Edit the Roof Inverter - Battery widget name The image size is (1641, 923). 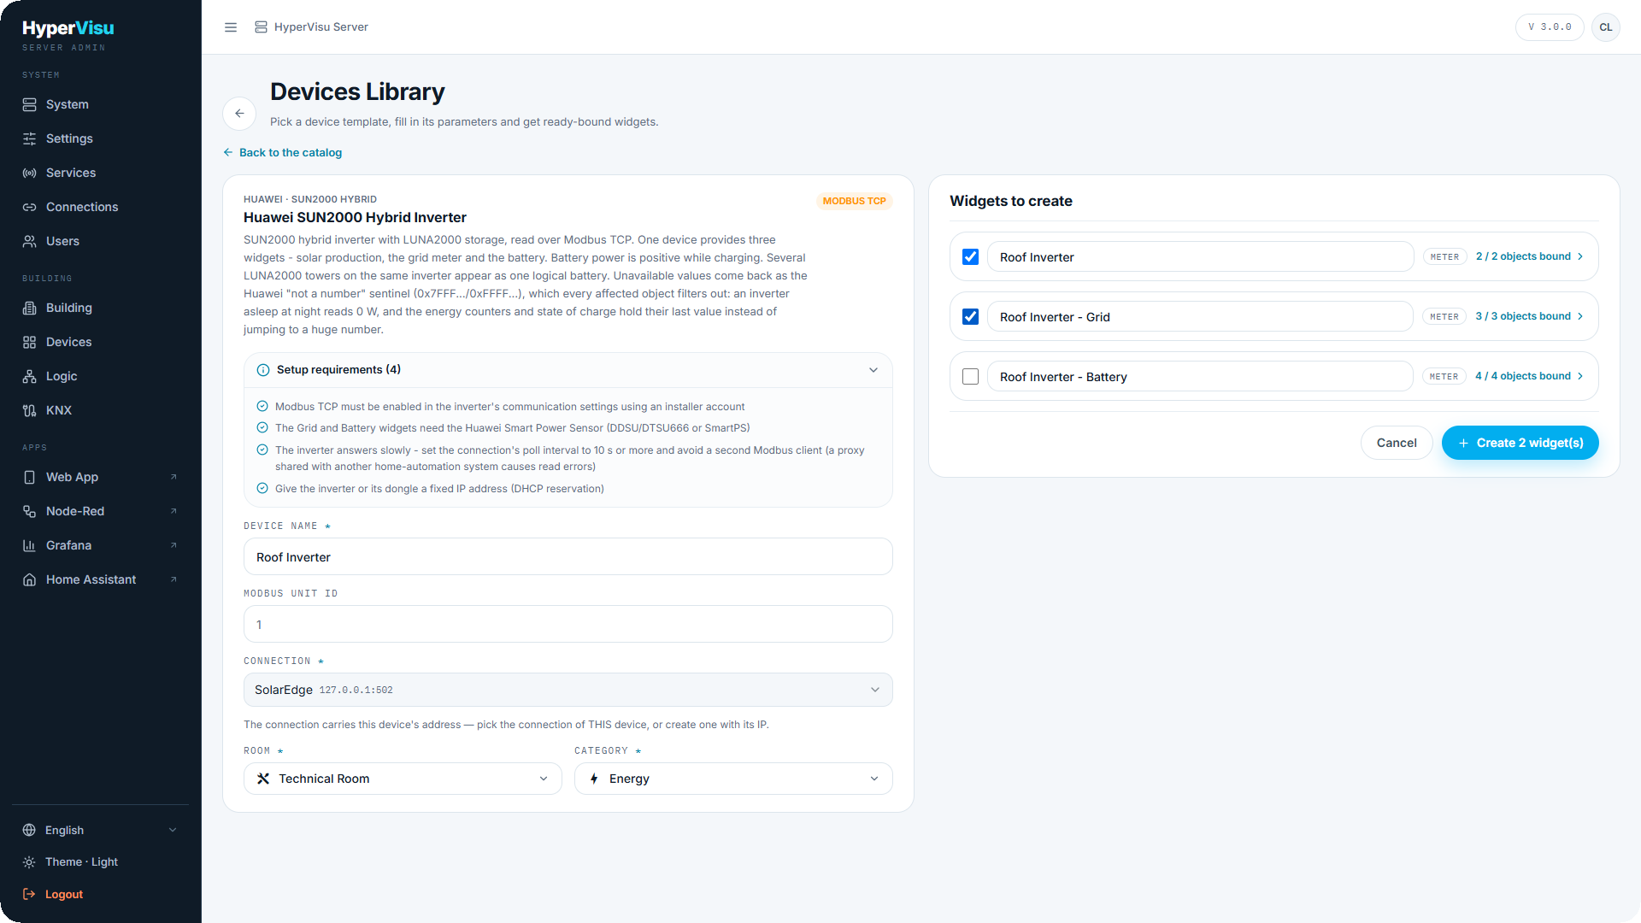1200,376
